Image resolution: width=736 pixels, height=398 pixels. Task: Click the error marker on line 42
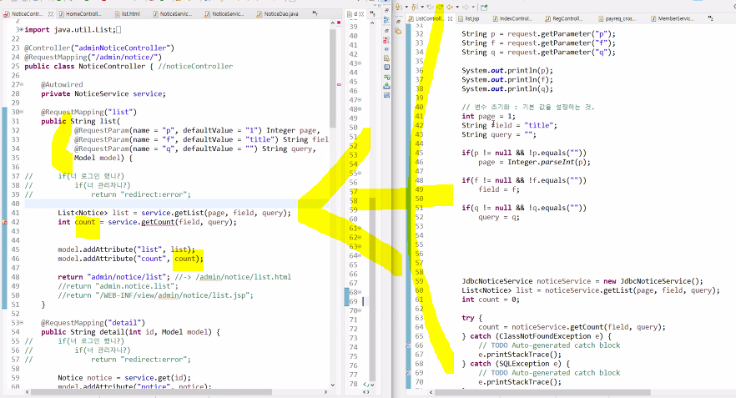5,222
